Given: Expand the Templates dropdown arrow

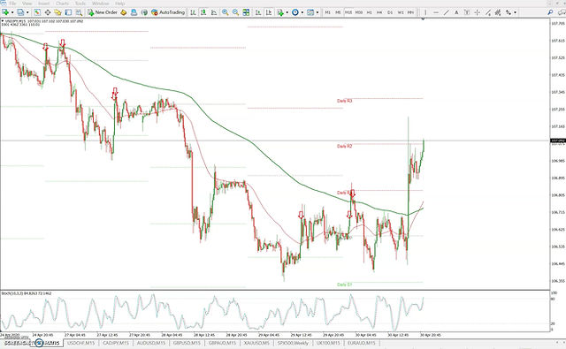Looking at the screenshot, I should point(317,12).
